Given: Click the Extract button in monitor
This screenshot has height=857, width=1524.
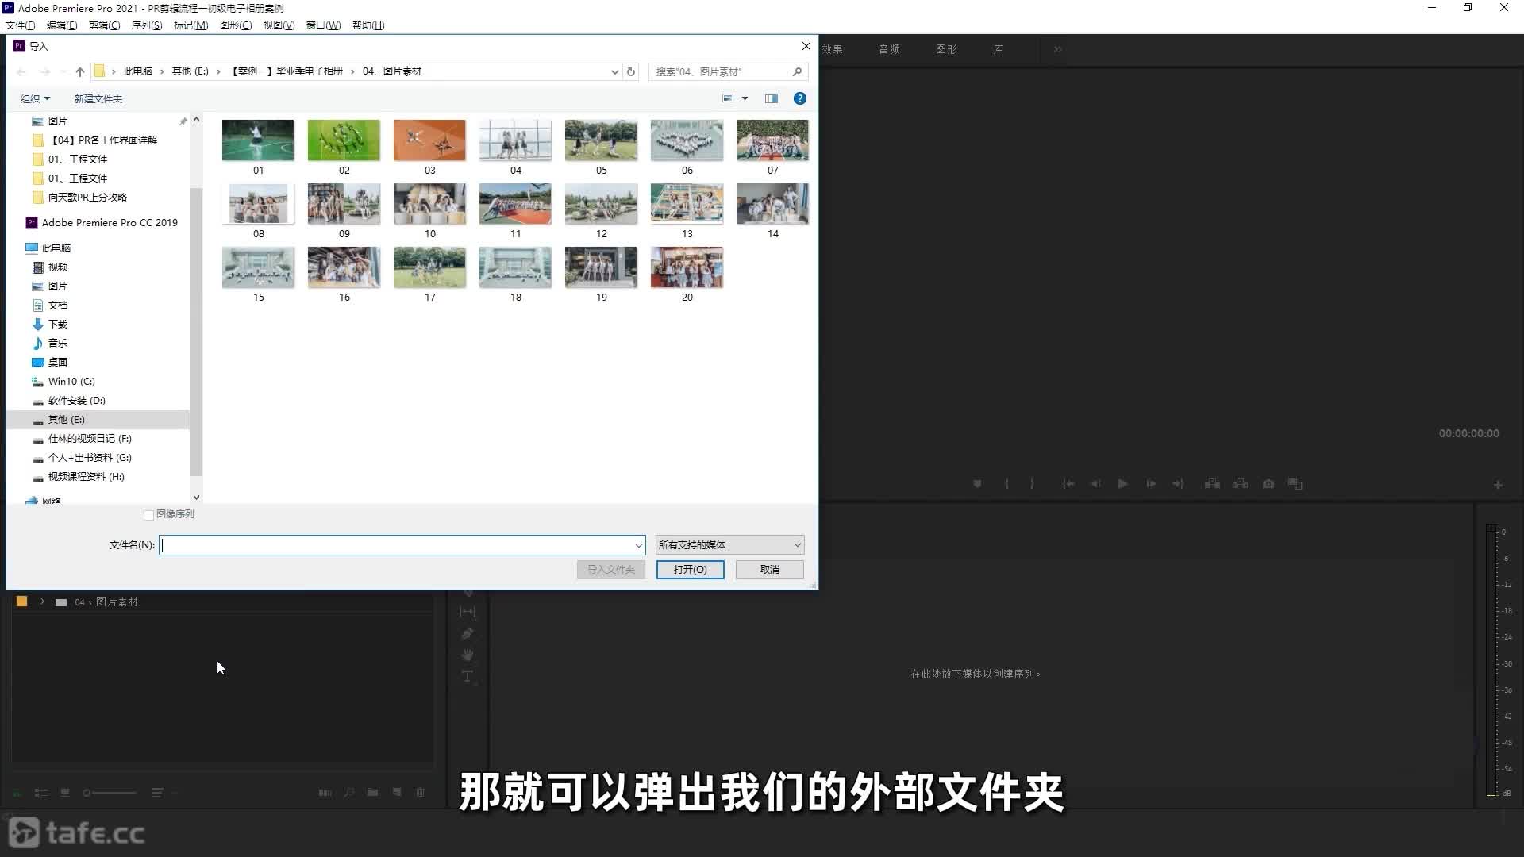Looking at the screenshot, I should coord(1240,484).
